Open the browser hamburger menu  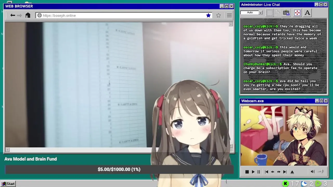tap(229, 16)
